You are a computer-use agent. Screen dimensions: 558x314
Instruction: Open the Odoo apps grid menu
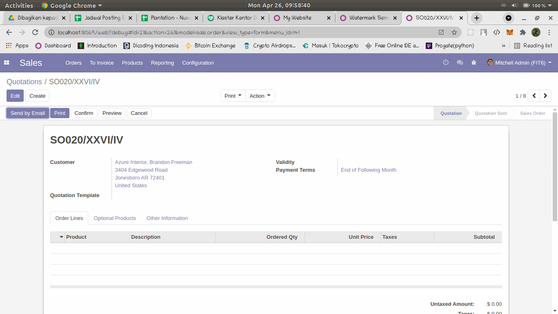(7, 63)
